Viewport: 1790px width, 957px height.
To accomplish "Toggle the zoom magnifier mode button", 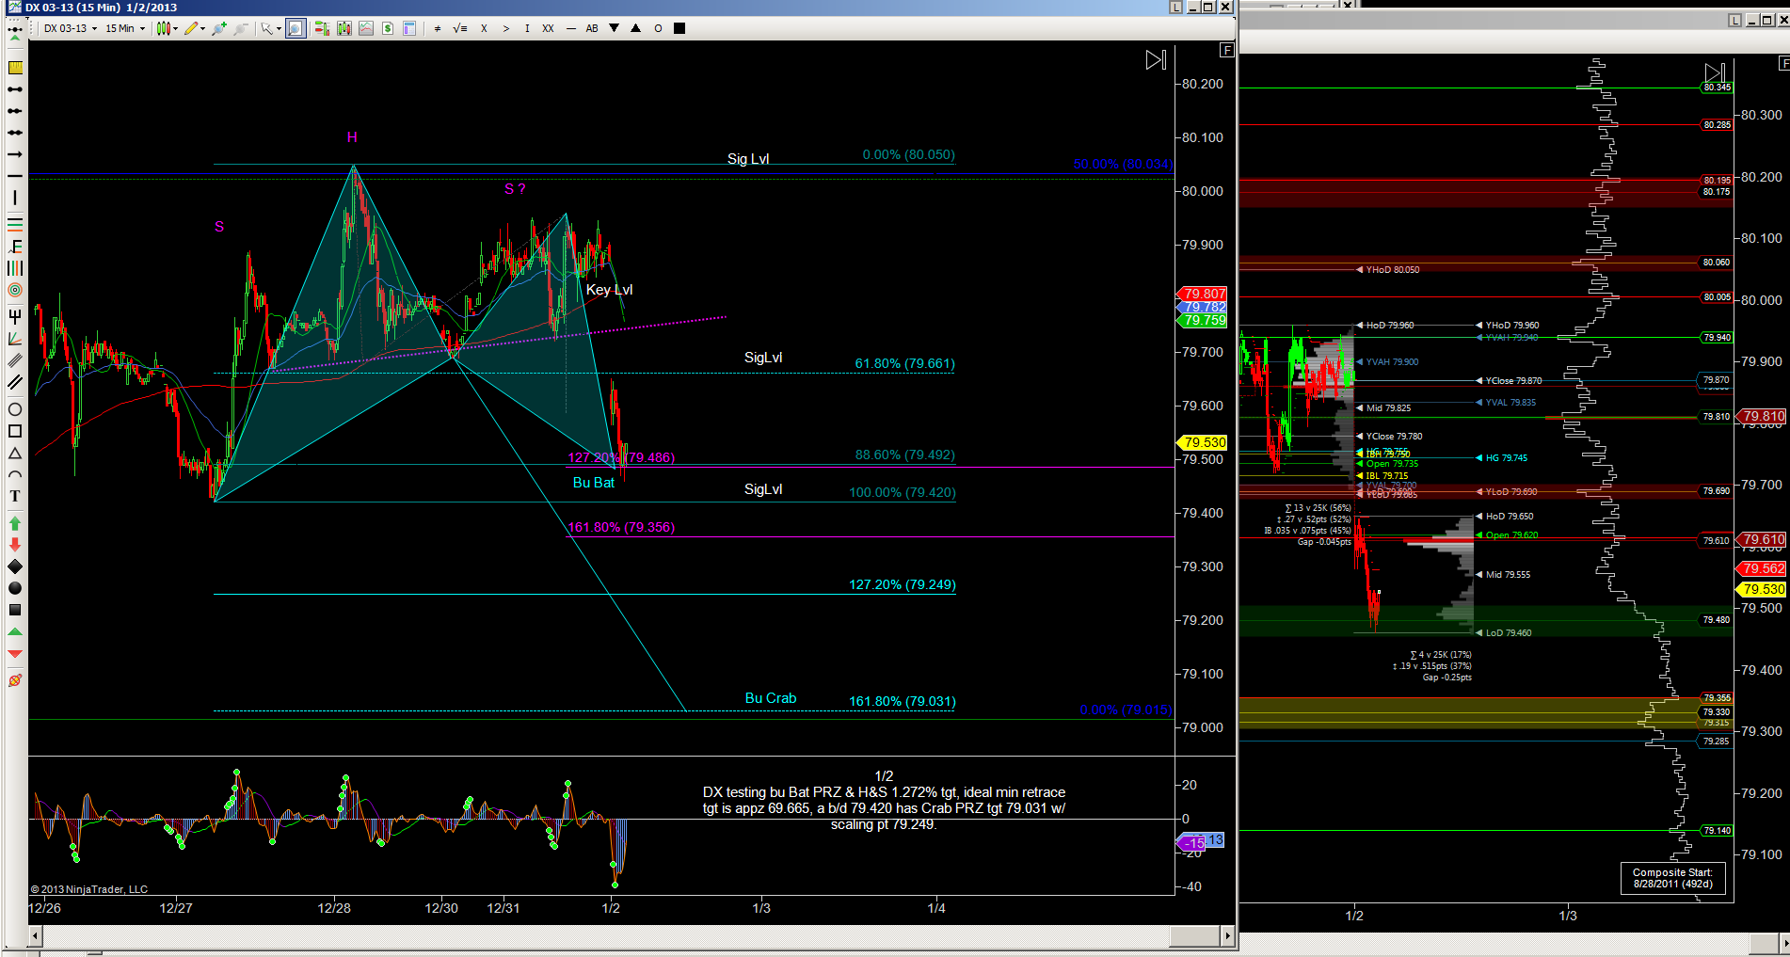I will [296, 28].
